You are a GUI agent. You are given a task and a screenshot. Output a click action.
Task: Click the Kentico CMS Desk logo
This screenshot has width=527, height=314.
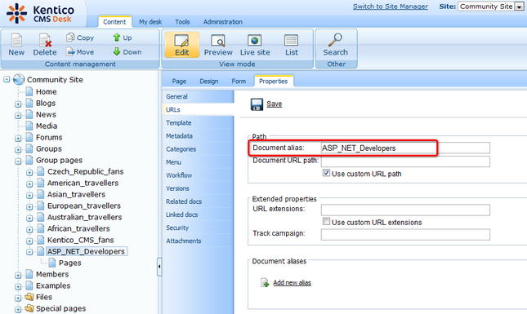40,13
